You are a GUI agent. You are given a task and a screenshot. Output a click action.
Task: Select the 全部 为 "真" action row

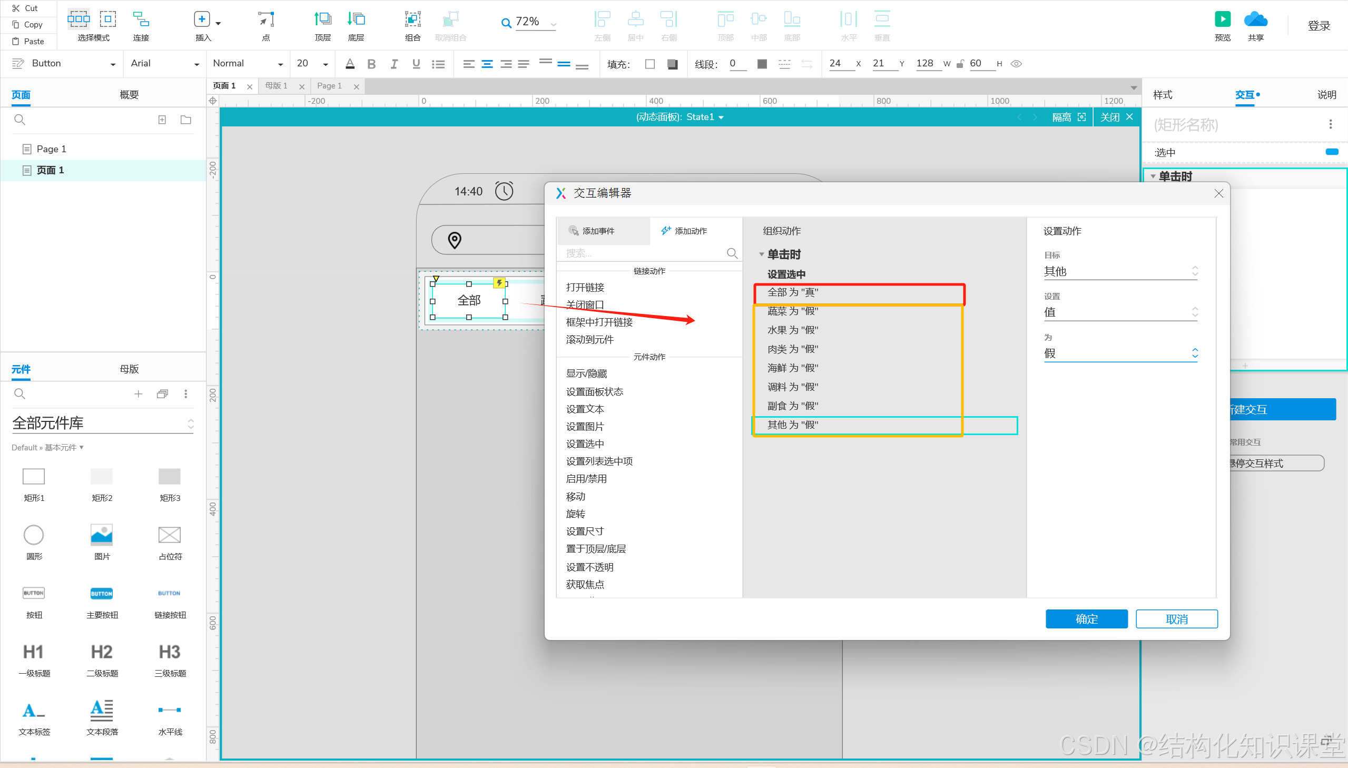[859, 292]
